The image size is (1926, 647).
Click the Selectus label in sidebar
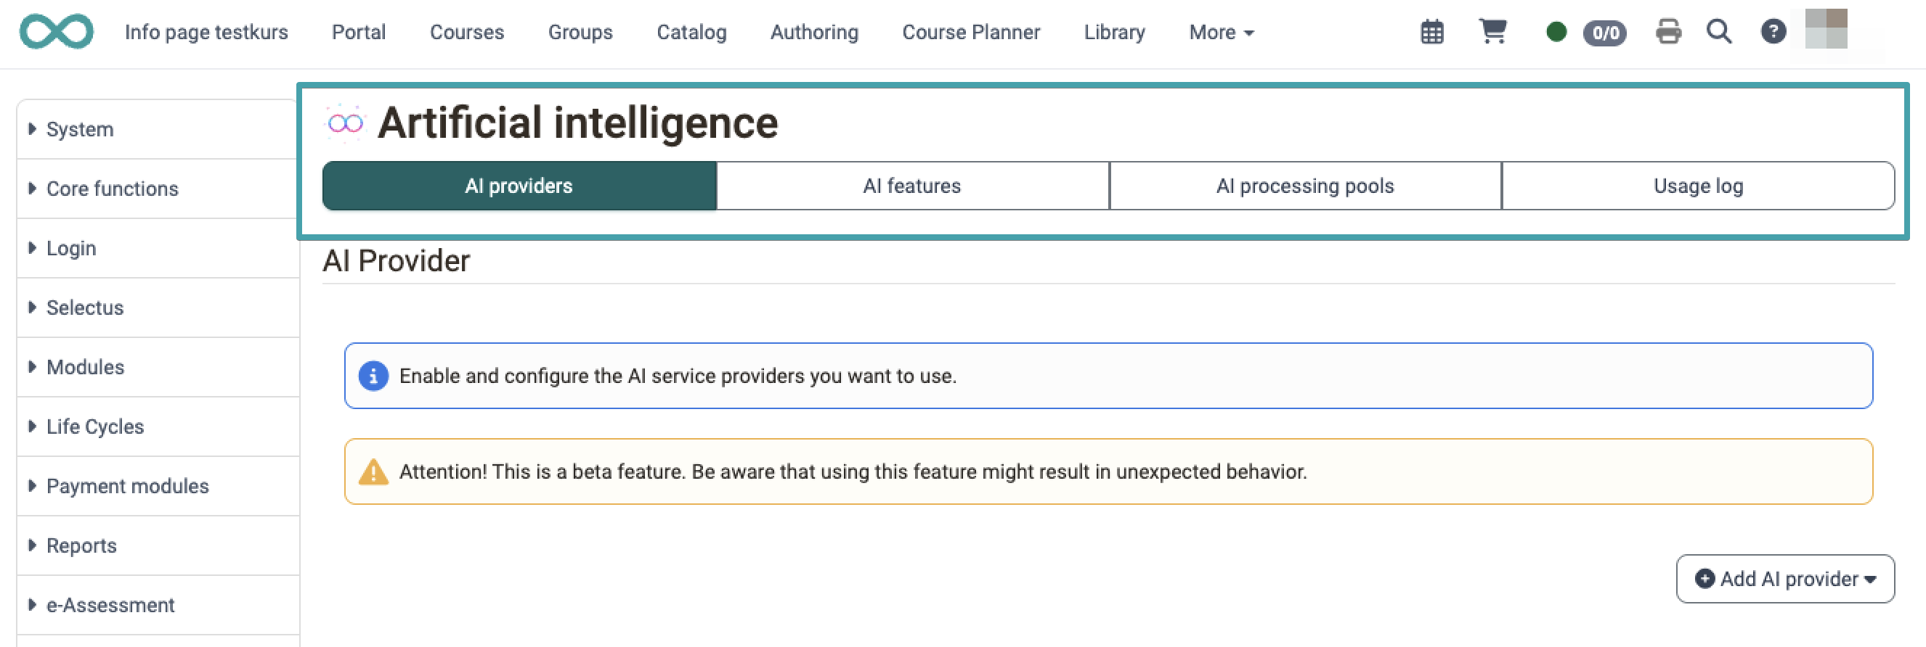point(85,307)
